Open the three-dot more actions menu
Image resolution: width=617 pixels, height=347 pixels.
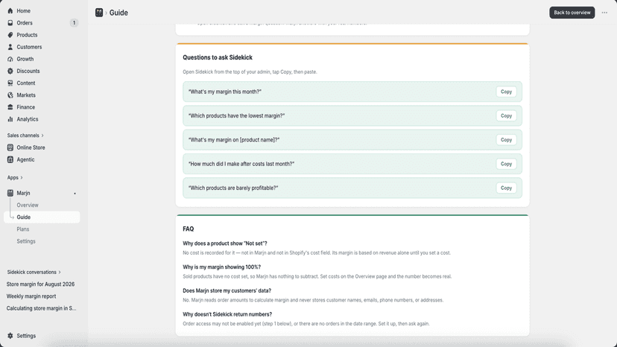(x=604, y=13)
